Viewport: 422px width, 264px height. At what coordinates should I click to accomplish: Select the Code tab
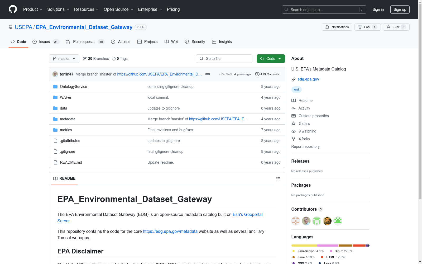(18, 42)
